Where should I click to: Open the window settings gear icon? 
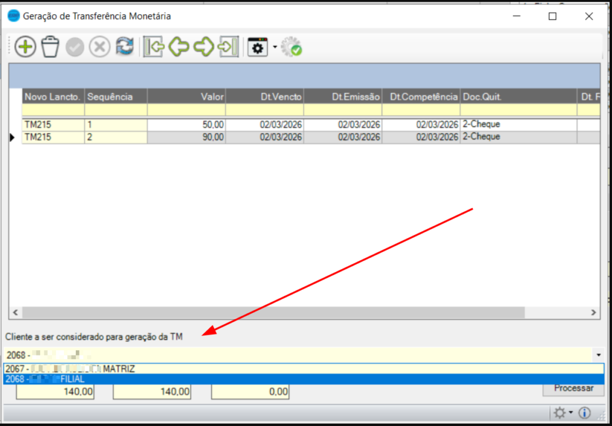click(x=258, y=48)
